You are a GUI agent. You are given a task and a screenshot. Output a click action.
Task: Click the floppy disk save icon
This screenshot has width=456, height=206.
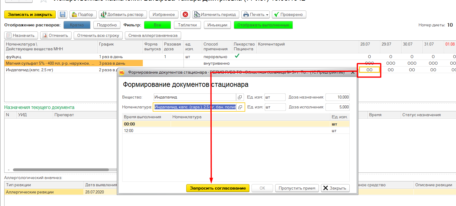pyautogui.click(x=63, y=14)
